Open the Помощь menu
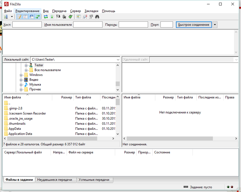 tap(108, 11)
